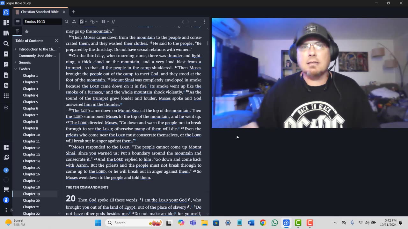The height and width of the screenshot is (229, 408).
Task: Open the Factbook icon in sidebar
Action: pos(6,54)
